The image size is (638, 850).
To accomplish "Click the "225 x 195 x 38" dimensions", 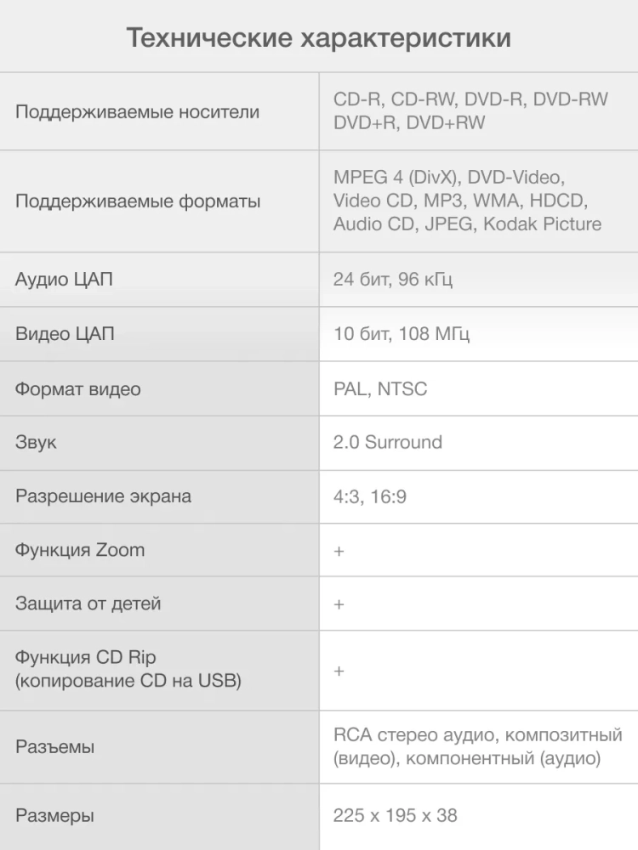I will (395, 816).
